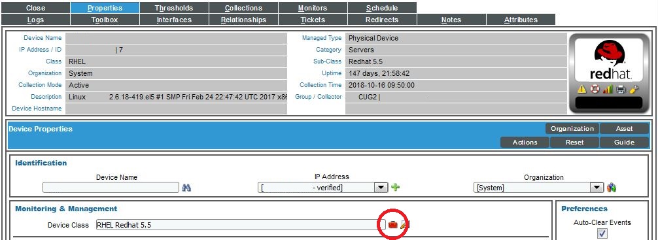Click the Reset button
Screen dimensions: 658x240
tap(574, 143)
